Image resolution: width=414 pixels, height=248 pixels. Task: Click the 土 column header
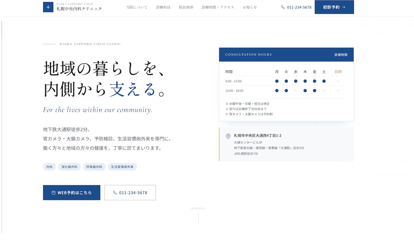(x=324, y=72)
